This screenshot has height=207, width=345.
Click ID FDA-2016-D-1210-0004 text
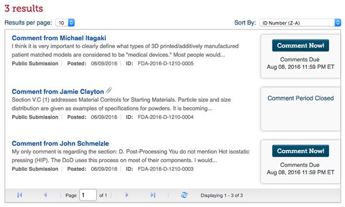pos(166,117)
